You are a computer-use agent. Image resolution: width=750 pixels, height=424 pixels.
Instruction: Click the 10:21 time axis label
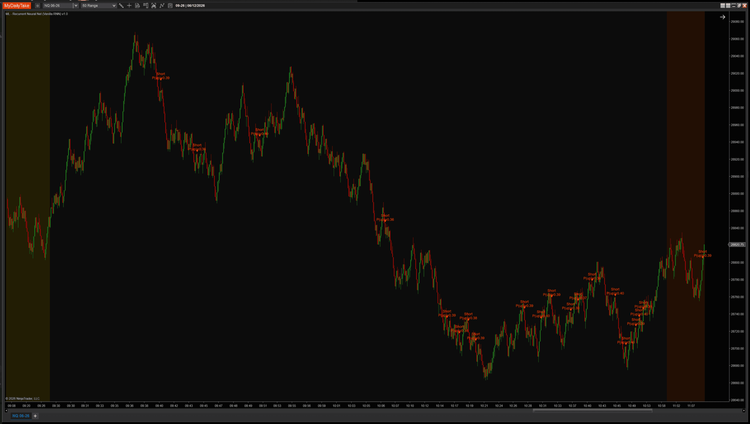[x=484, y=406]
